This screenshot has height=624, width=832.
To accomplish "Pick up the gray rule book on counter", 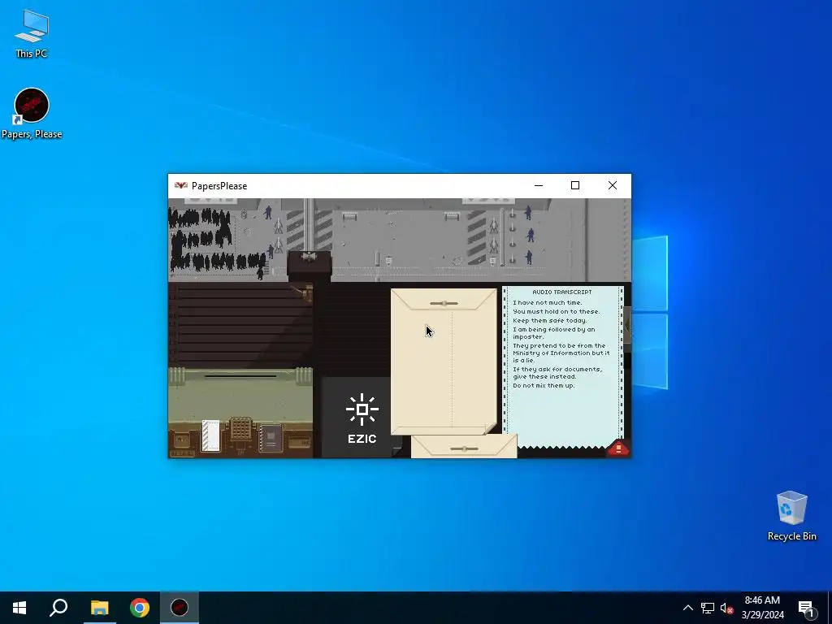I will [270, 438].
